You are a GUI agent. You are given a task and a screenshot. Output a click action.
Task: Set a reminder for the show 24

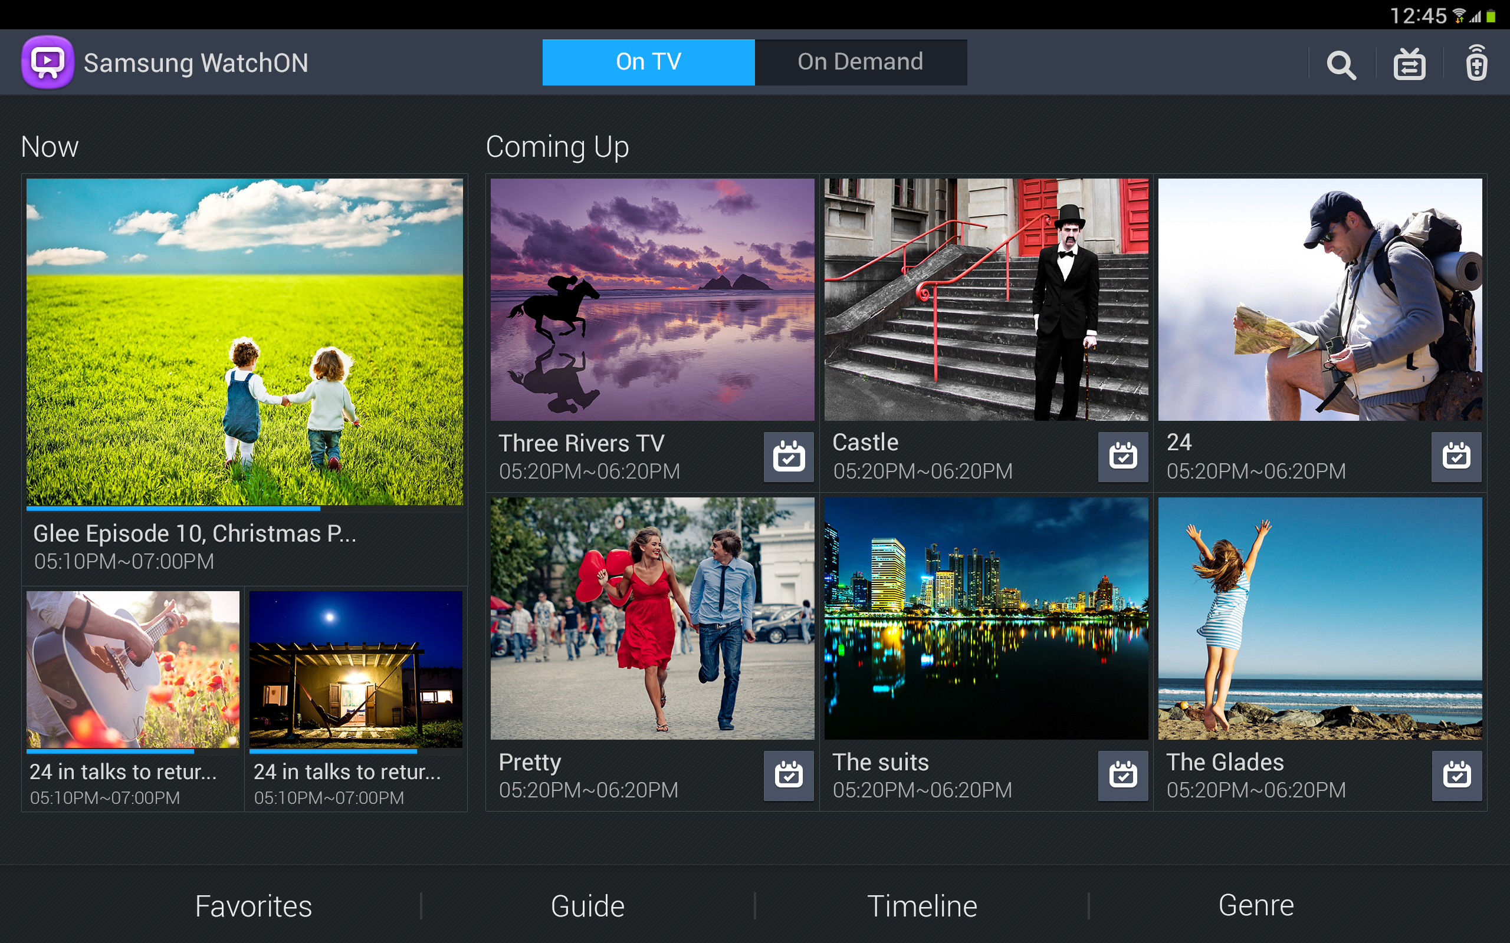click(x=1456, y=457)
